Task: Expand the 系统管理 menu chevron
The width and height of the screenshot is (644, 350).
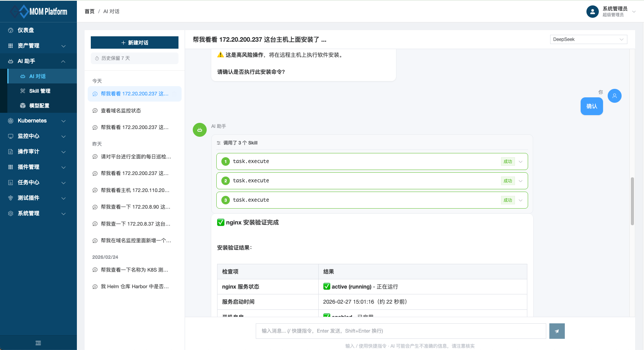Action: 63,213
